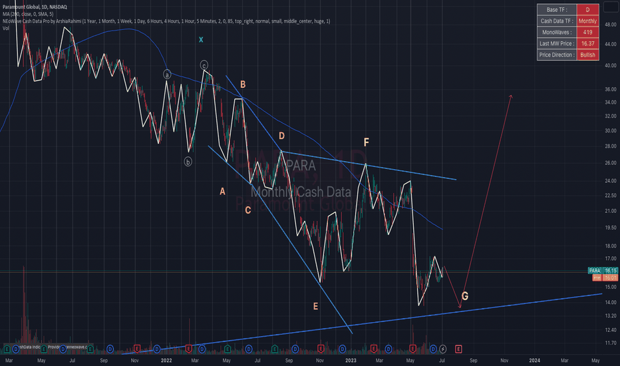The width and height of the screenshot is (620, 366).
Task: Click the green earnings marker near March 2021
Action: pos(7,349)
